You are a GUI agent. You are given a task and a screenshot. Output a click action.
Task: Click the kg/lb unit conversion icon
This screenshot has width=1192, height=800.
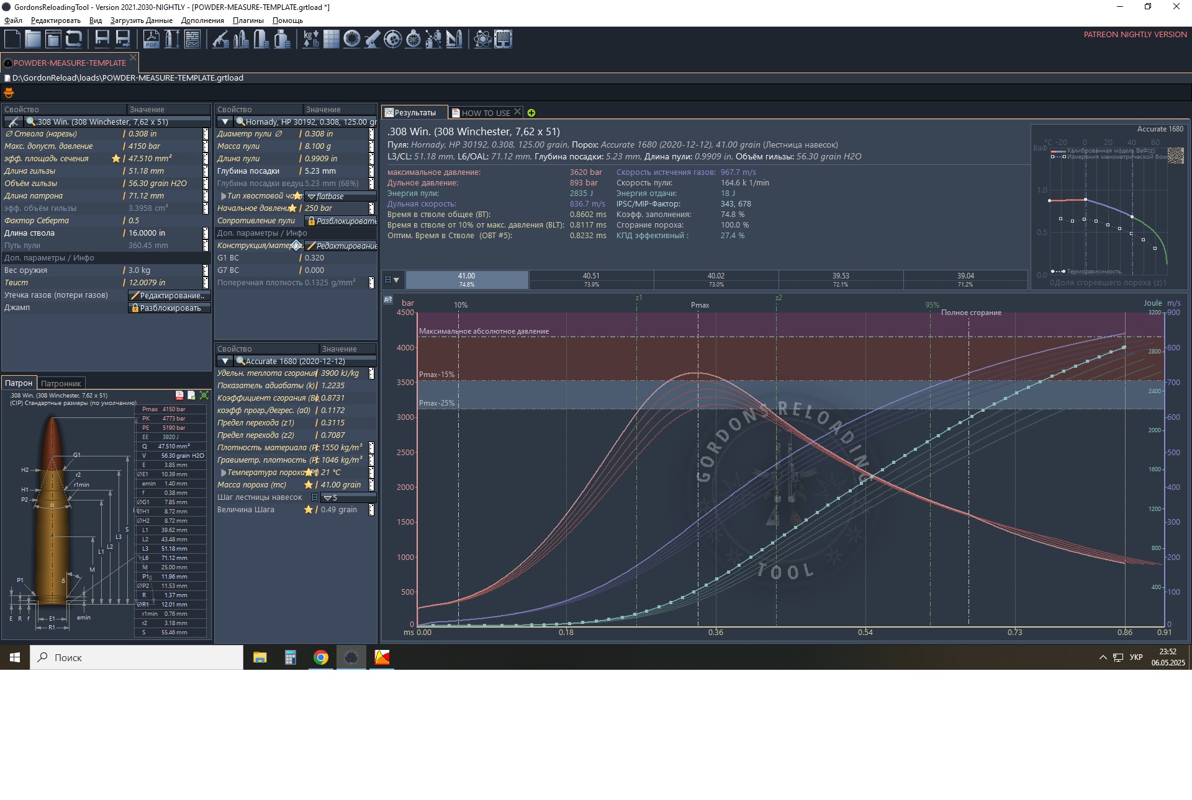click(310, 39)
